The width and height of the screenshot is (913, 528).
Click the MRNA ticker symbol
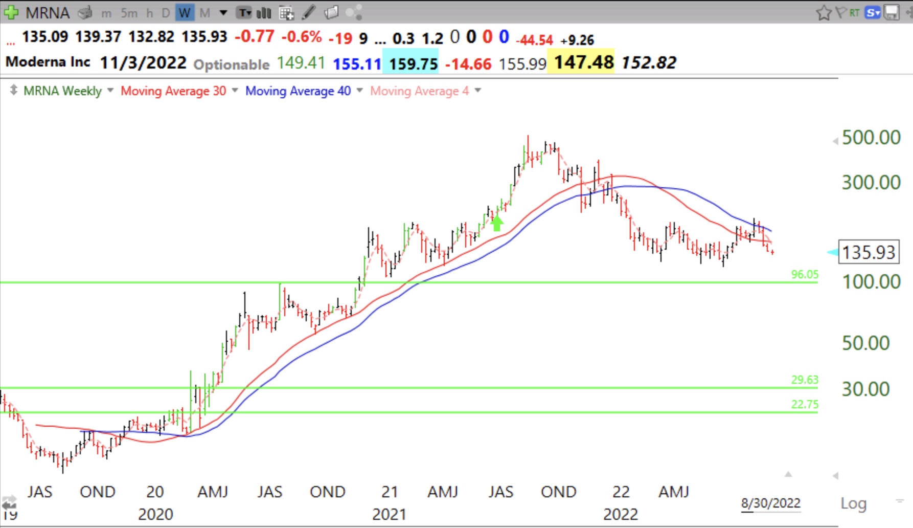click(x=48, y=12)
